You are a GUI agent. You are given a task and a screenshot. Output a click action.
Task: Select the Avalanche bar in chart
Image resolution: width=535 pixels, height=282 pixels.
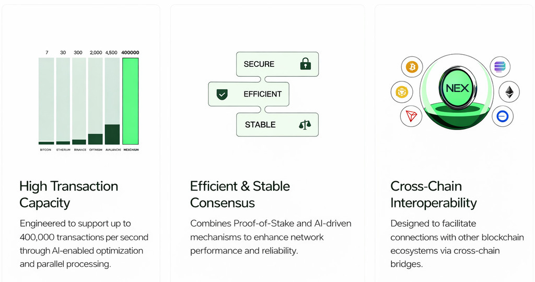click(112, 134)
